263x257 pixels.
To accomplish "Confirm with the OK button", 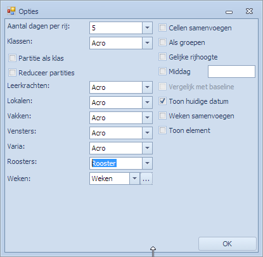I will pyautogui.click(x=228, y=244).
